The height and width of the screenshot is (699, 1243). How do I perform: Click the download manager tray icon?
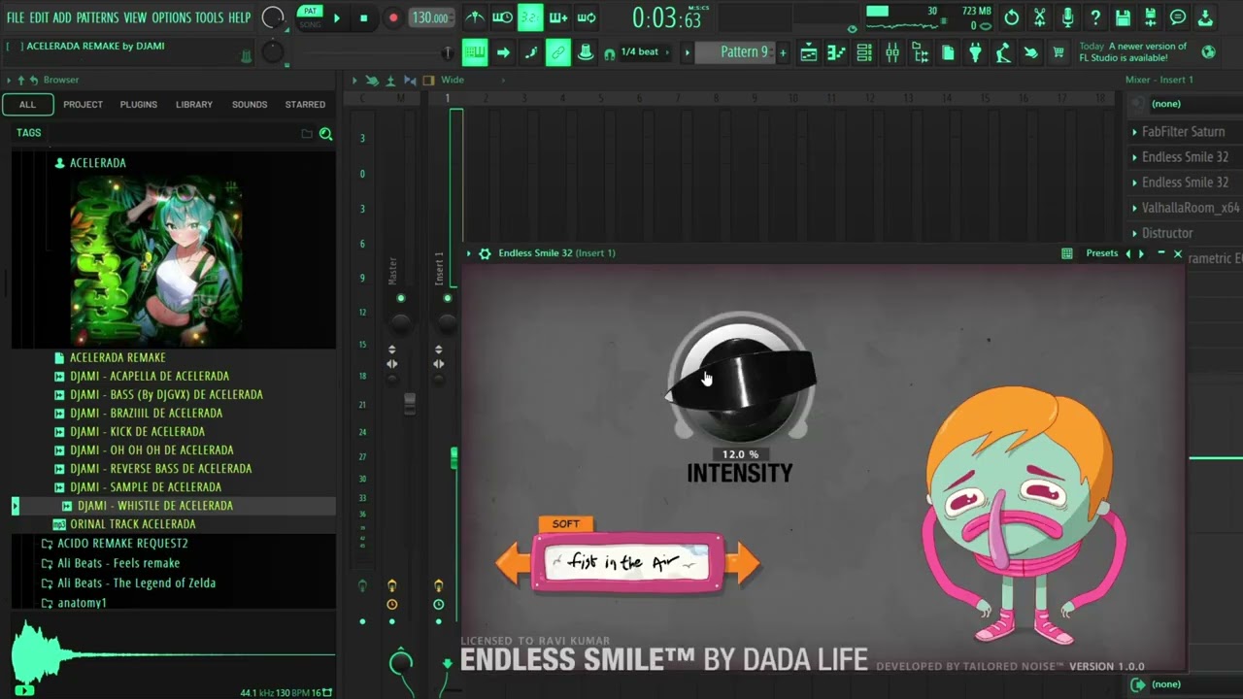tap(1206, 17)
